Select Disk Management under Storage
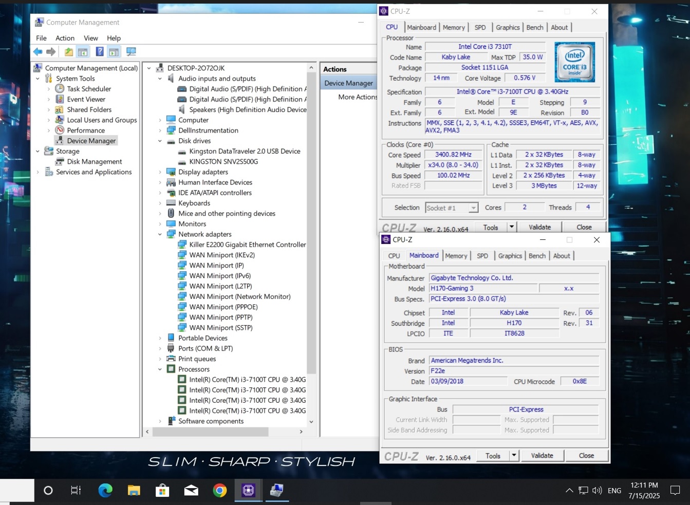Screen dimensions: 690x505 pyautogui.click(x=94, y=161)
